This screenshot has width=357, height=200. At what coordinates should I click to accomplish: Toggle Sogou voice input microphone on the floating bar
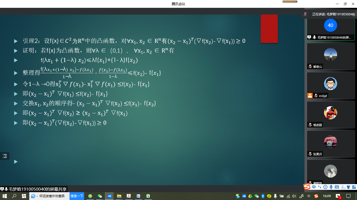coord(331,187)
